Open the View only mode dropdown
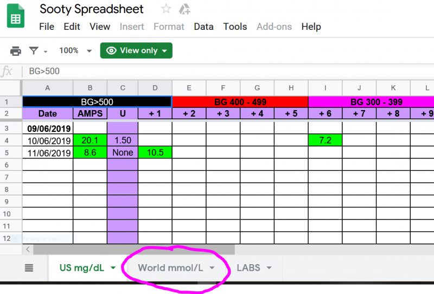Screen dimensions: 434x294 pyautogui.click(x=136, y=50)
